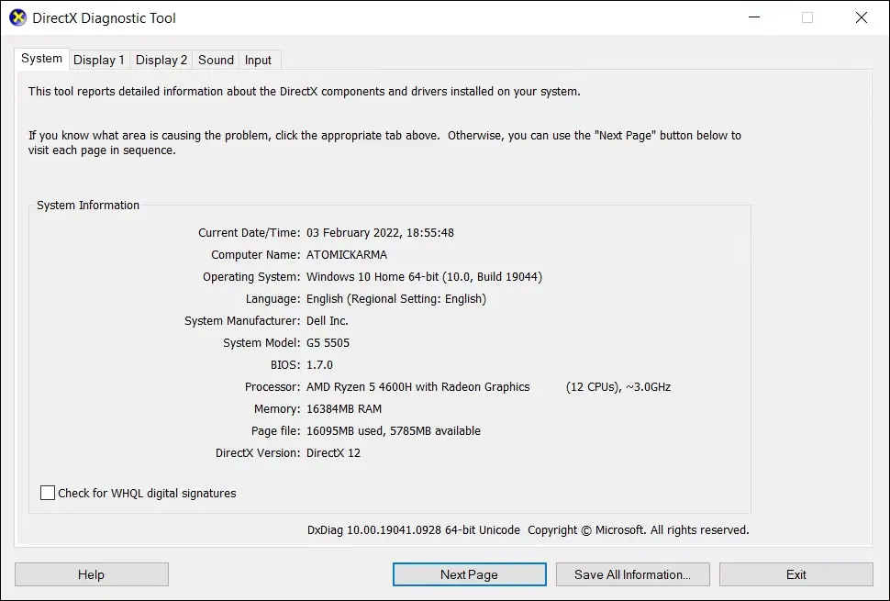Viewport: 890px width, 601px height.
Task: Select 'Windows 10 Home 64-bit (10.0, Build 19044)'
Action: coord(425,277)
